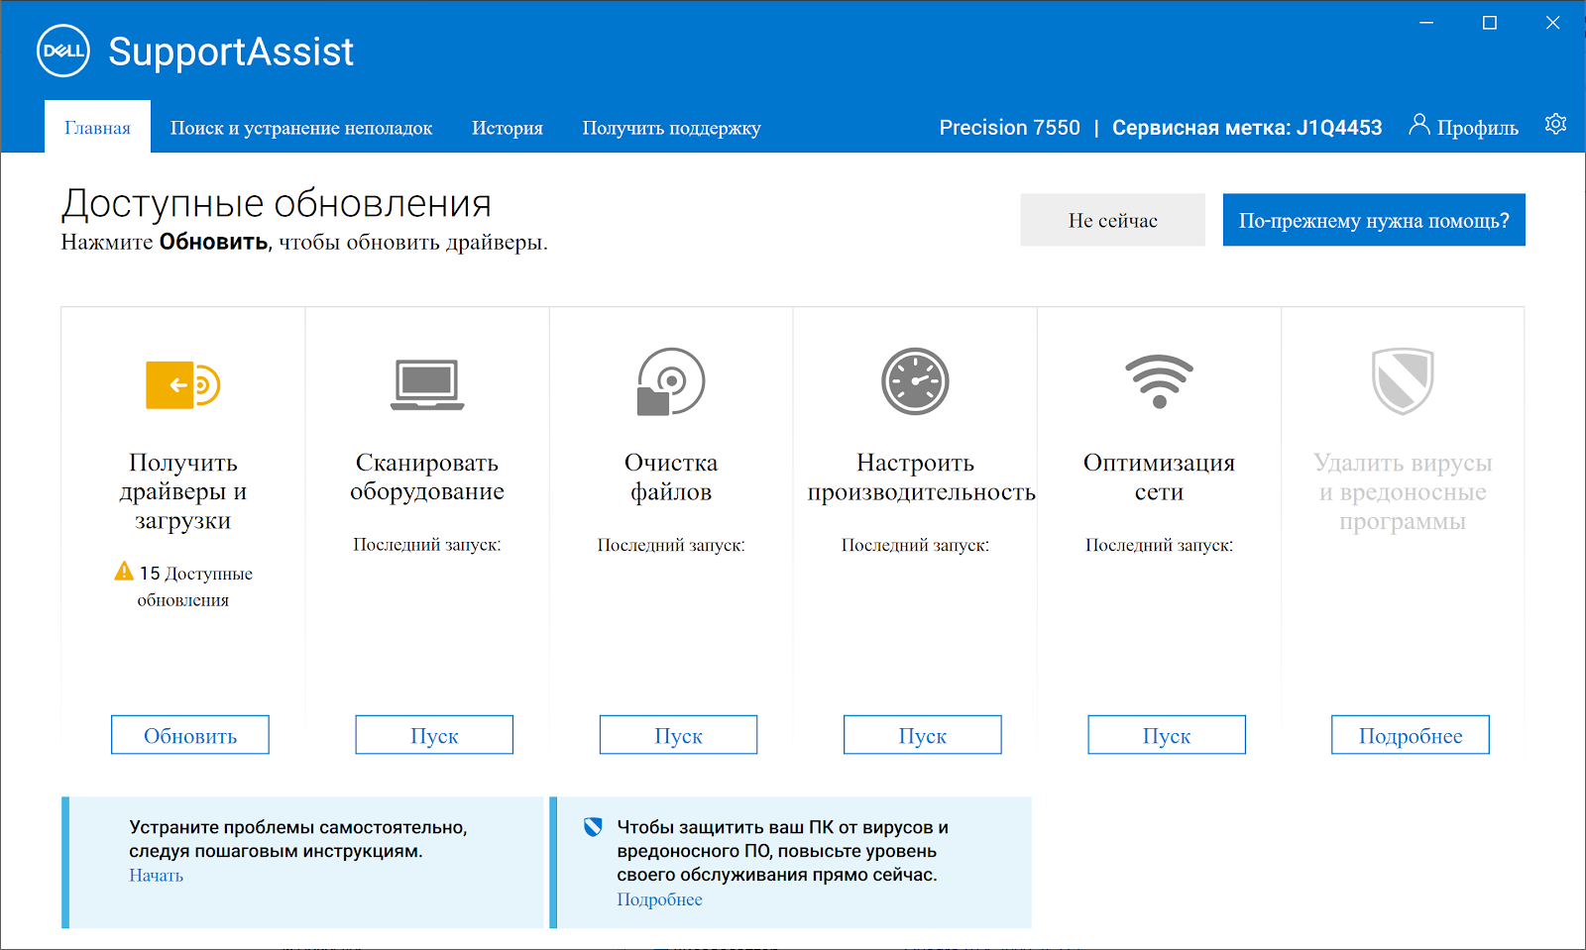Maximize the SupportAssist window

click(1490, 23)
